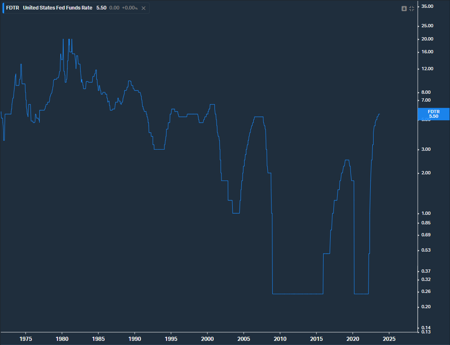
Task: Click the 2000 label on the time axis
Action: pos(207,339)
